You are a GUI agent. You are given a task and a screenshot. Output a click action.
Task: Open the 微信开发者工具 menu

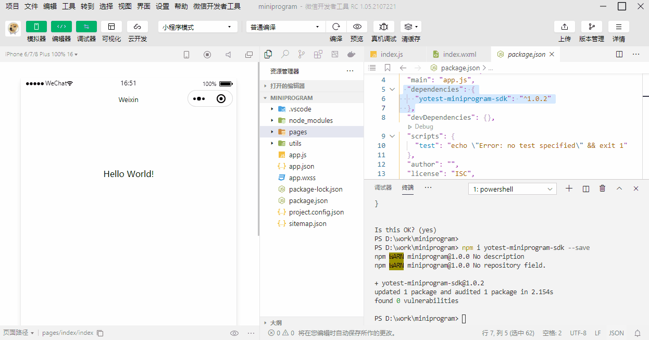point(217,6)
